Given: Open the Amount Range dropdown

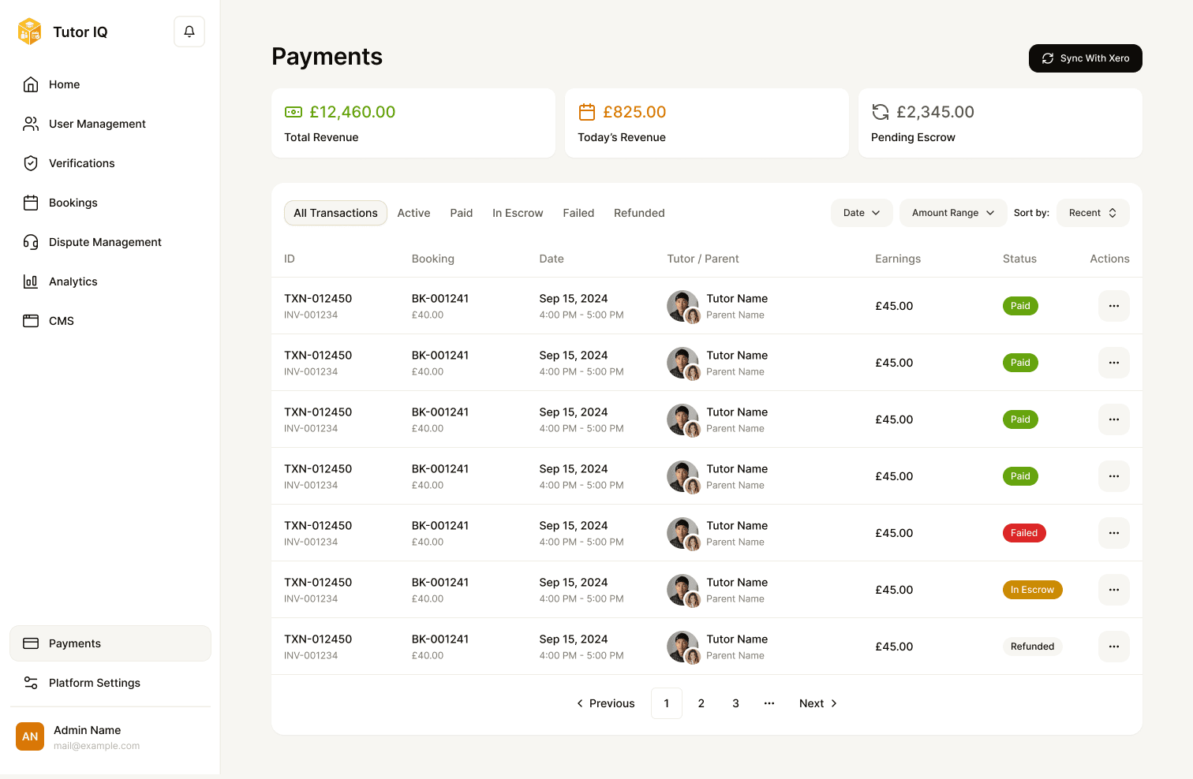Looking at the screenshot, I should pos(953,213).
